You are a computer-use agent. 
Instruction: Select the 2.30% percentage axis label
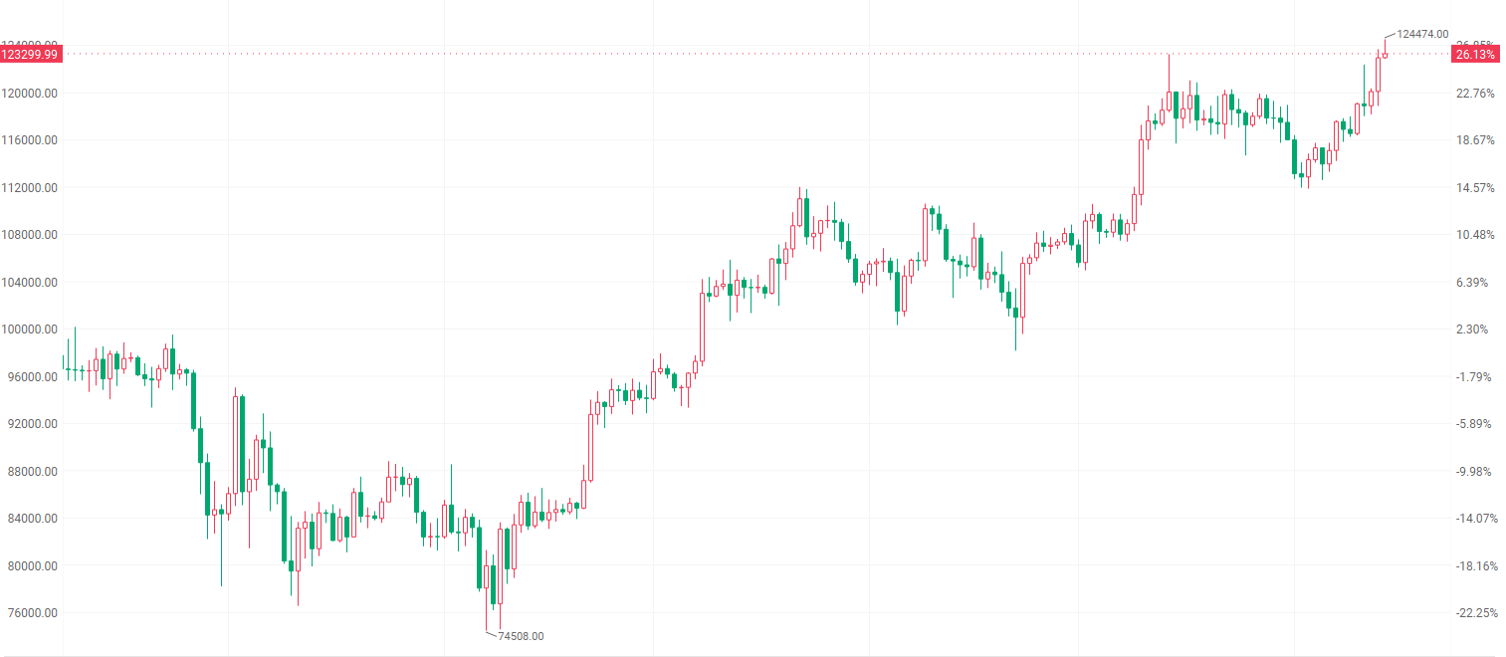[1473, 329]
